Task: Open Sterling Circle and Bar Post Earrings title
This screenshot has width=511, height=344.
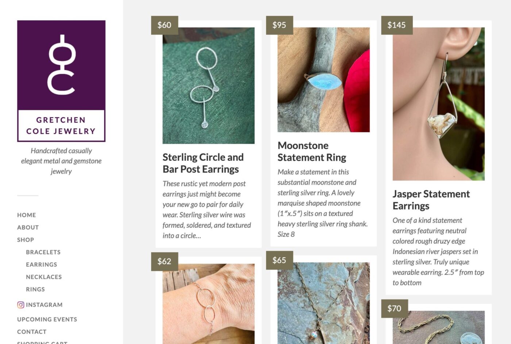Action: 203,163
